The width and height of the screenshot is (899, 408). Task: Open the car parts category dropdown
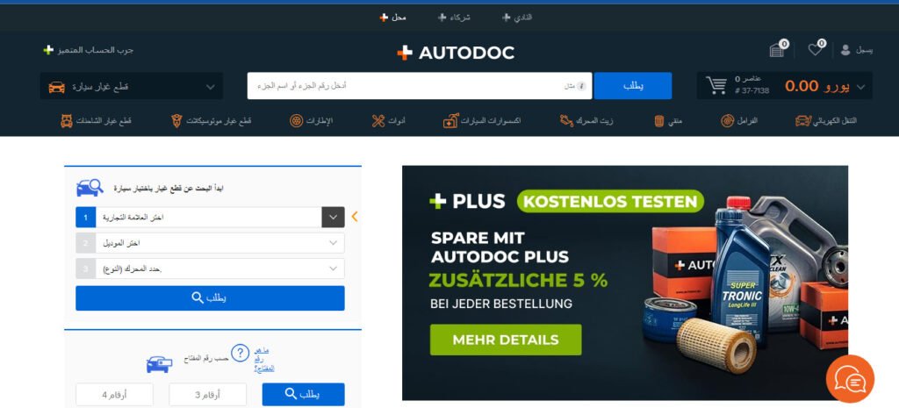point(132,87)
